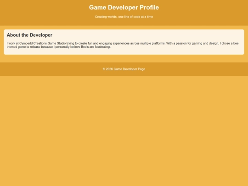Click the "Game Developer Profile" page title
Viewport: 248px width, 186px height.
point(124,7)
